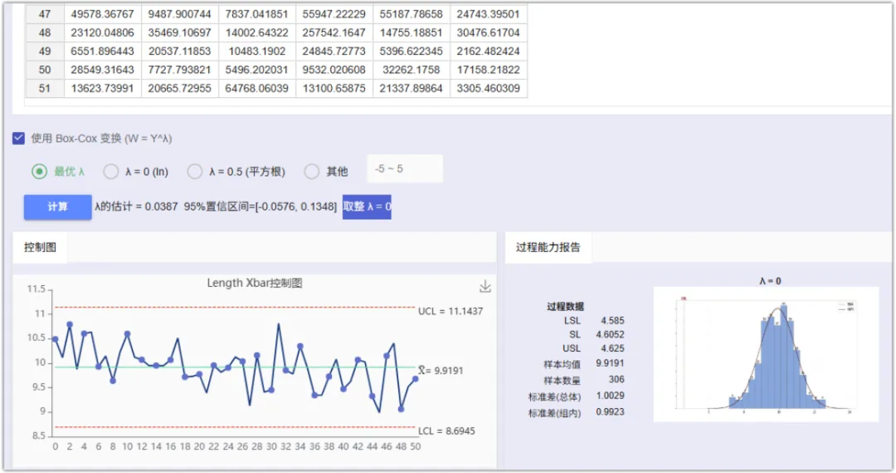Click cell 7837.041851 in row 47

tap(257, 14)
